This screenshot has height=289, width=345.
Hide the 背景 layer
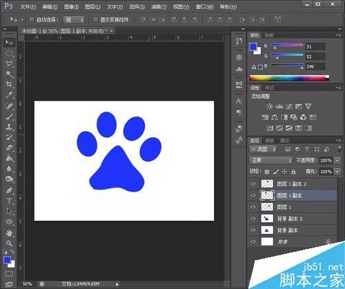253,241
